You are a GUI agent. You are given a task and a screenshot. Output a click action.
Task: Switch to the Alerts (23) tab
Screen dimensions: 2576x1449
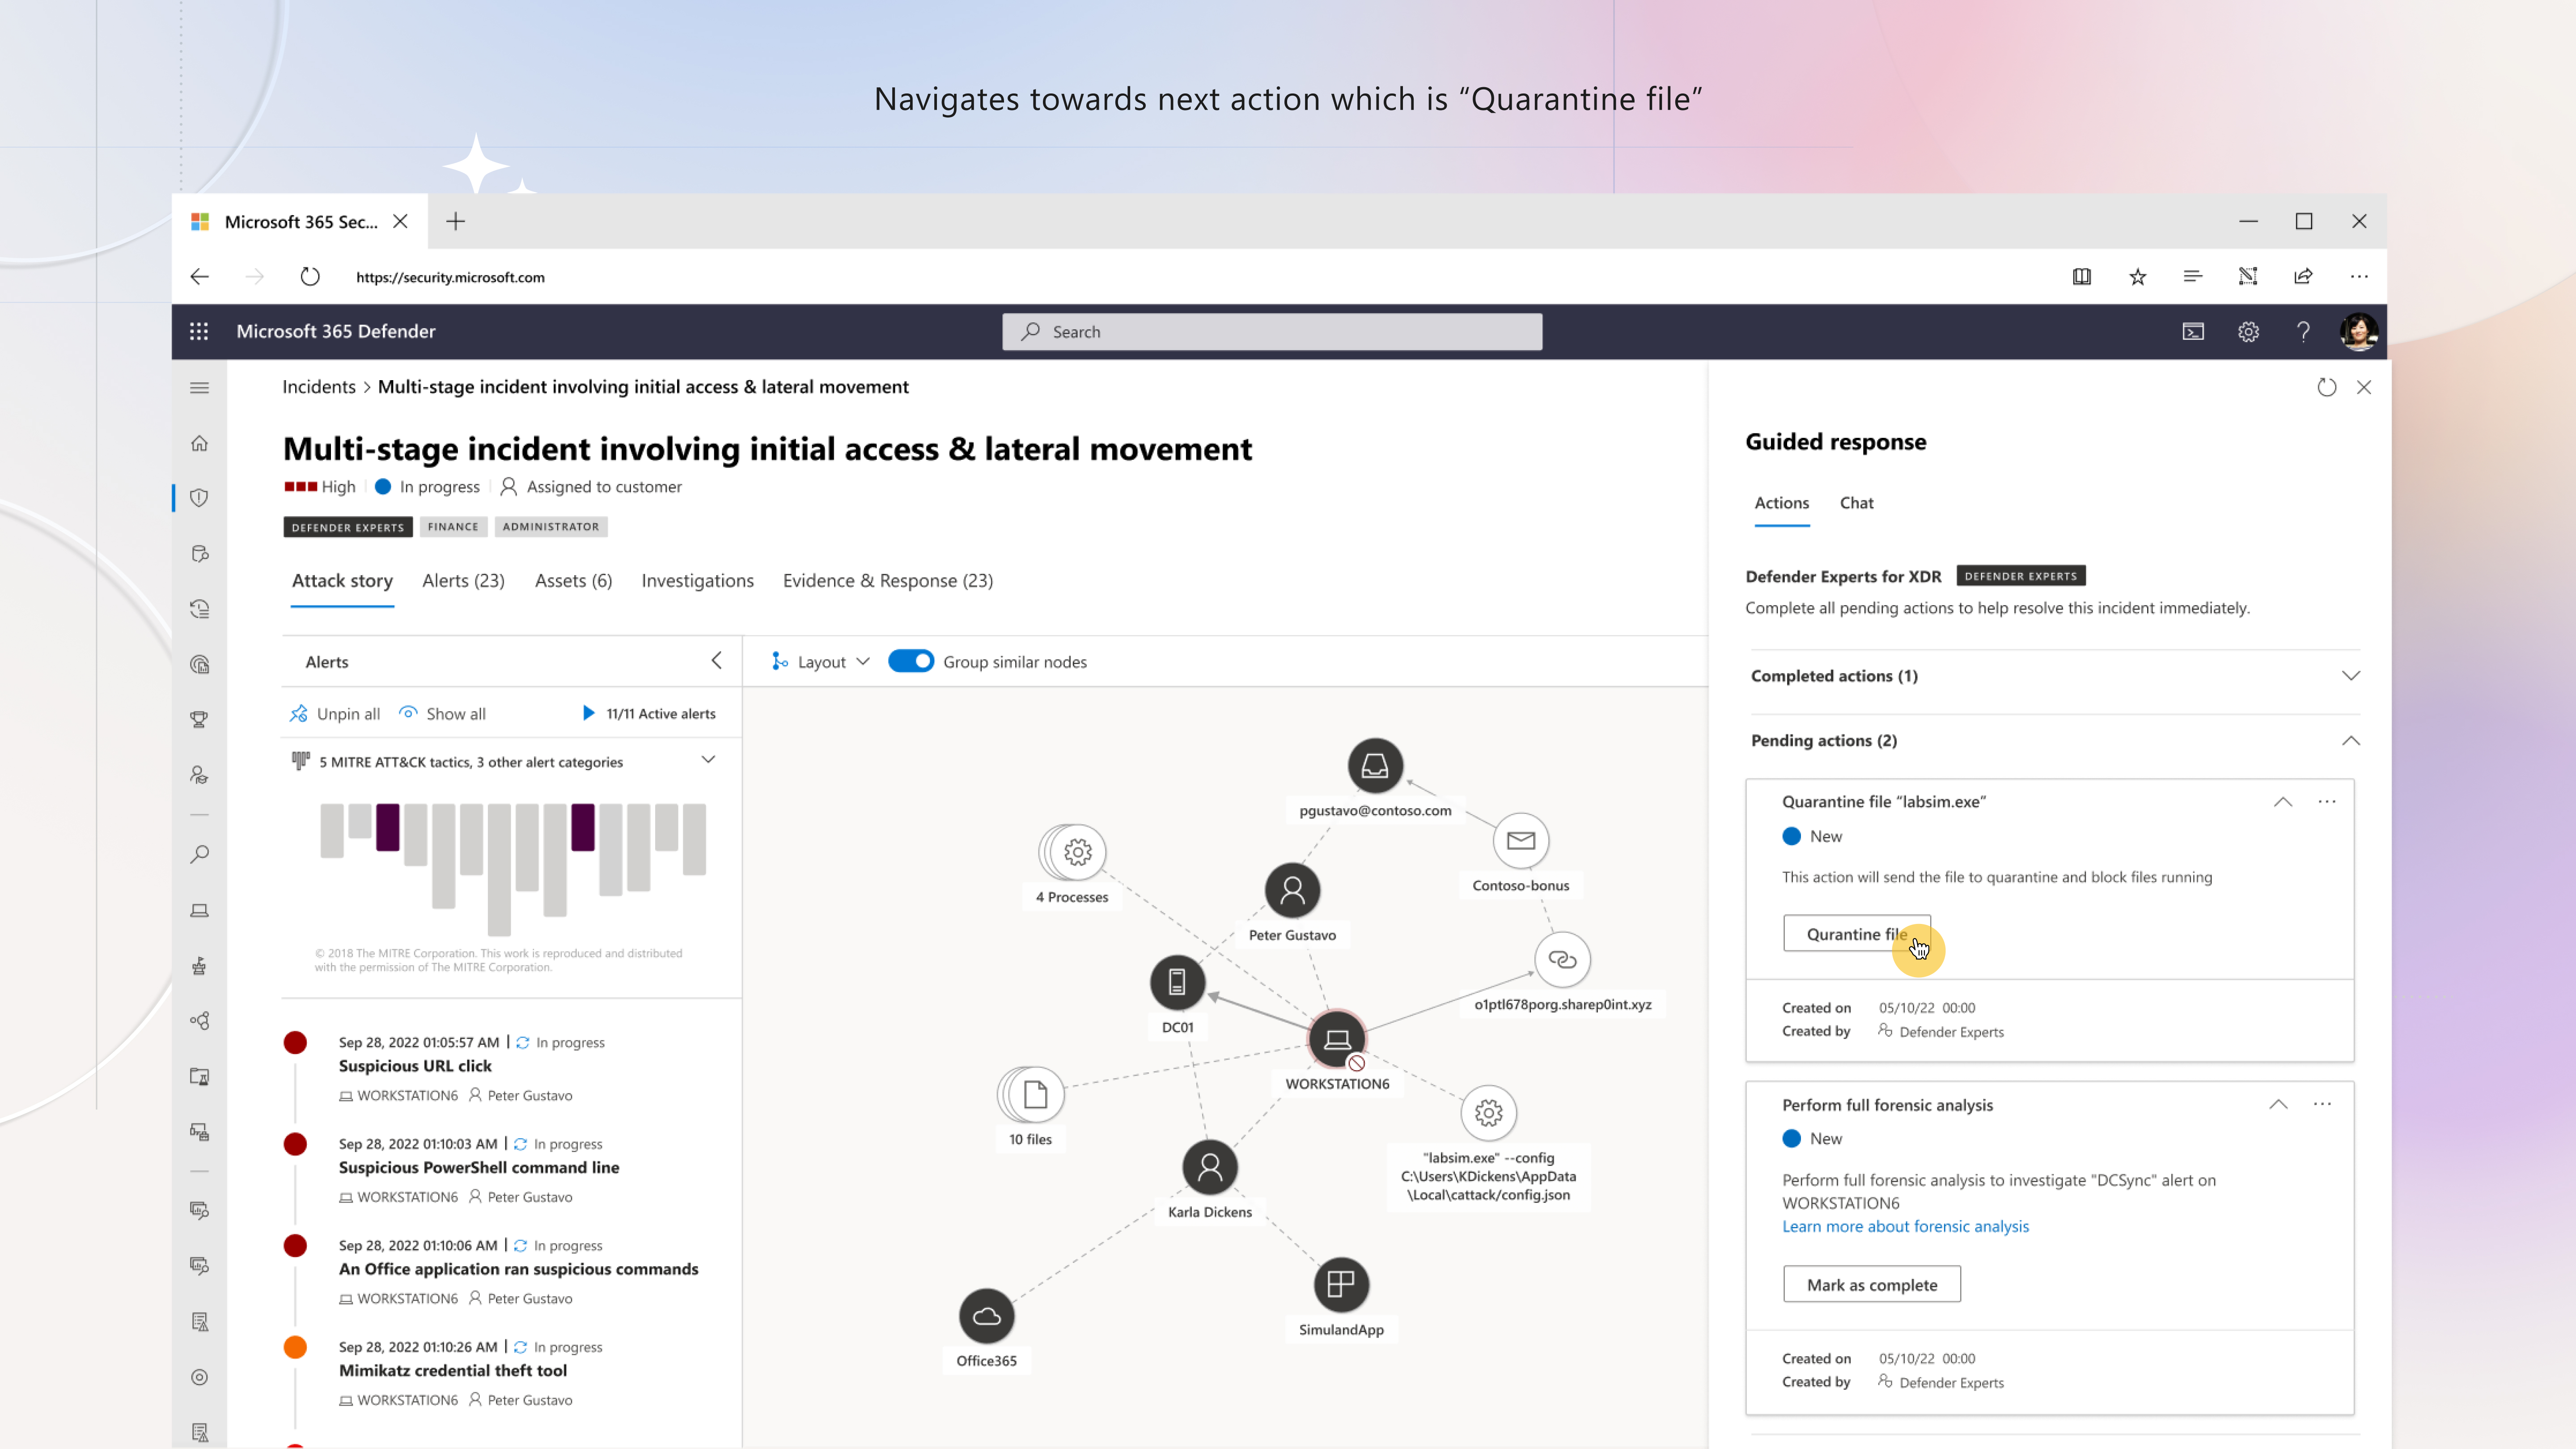pyautogui.click(x=463, y=581)
